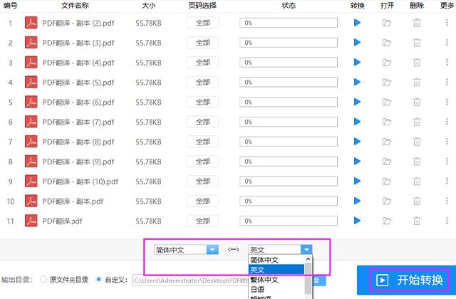Delete 副本 (8).pdf with trash icon
The width and height of the screenshot is (456, 299).
pos(417,142)
